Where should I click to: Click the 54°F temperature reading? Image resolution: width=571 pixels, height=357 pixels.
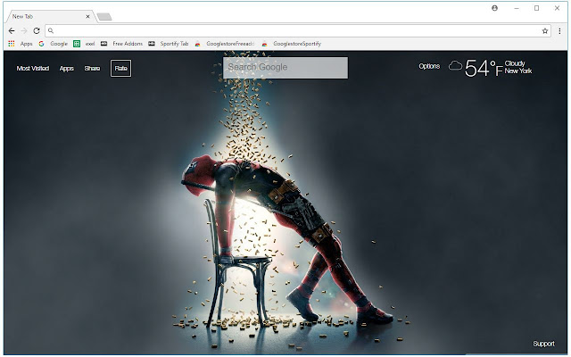[484, 68]
